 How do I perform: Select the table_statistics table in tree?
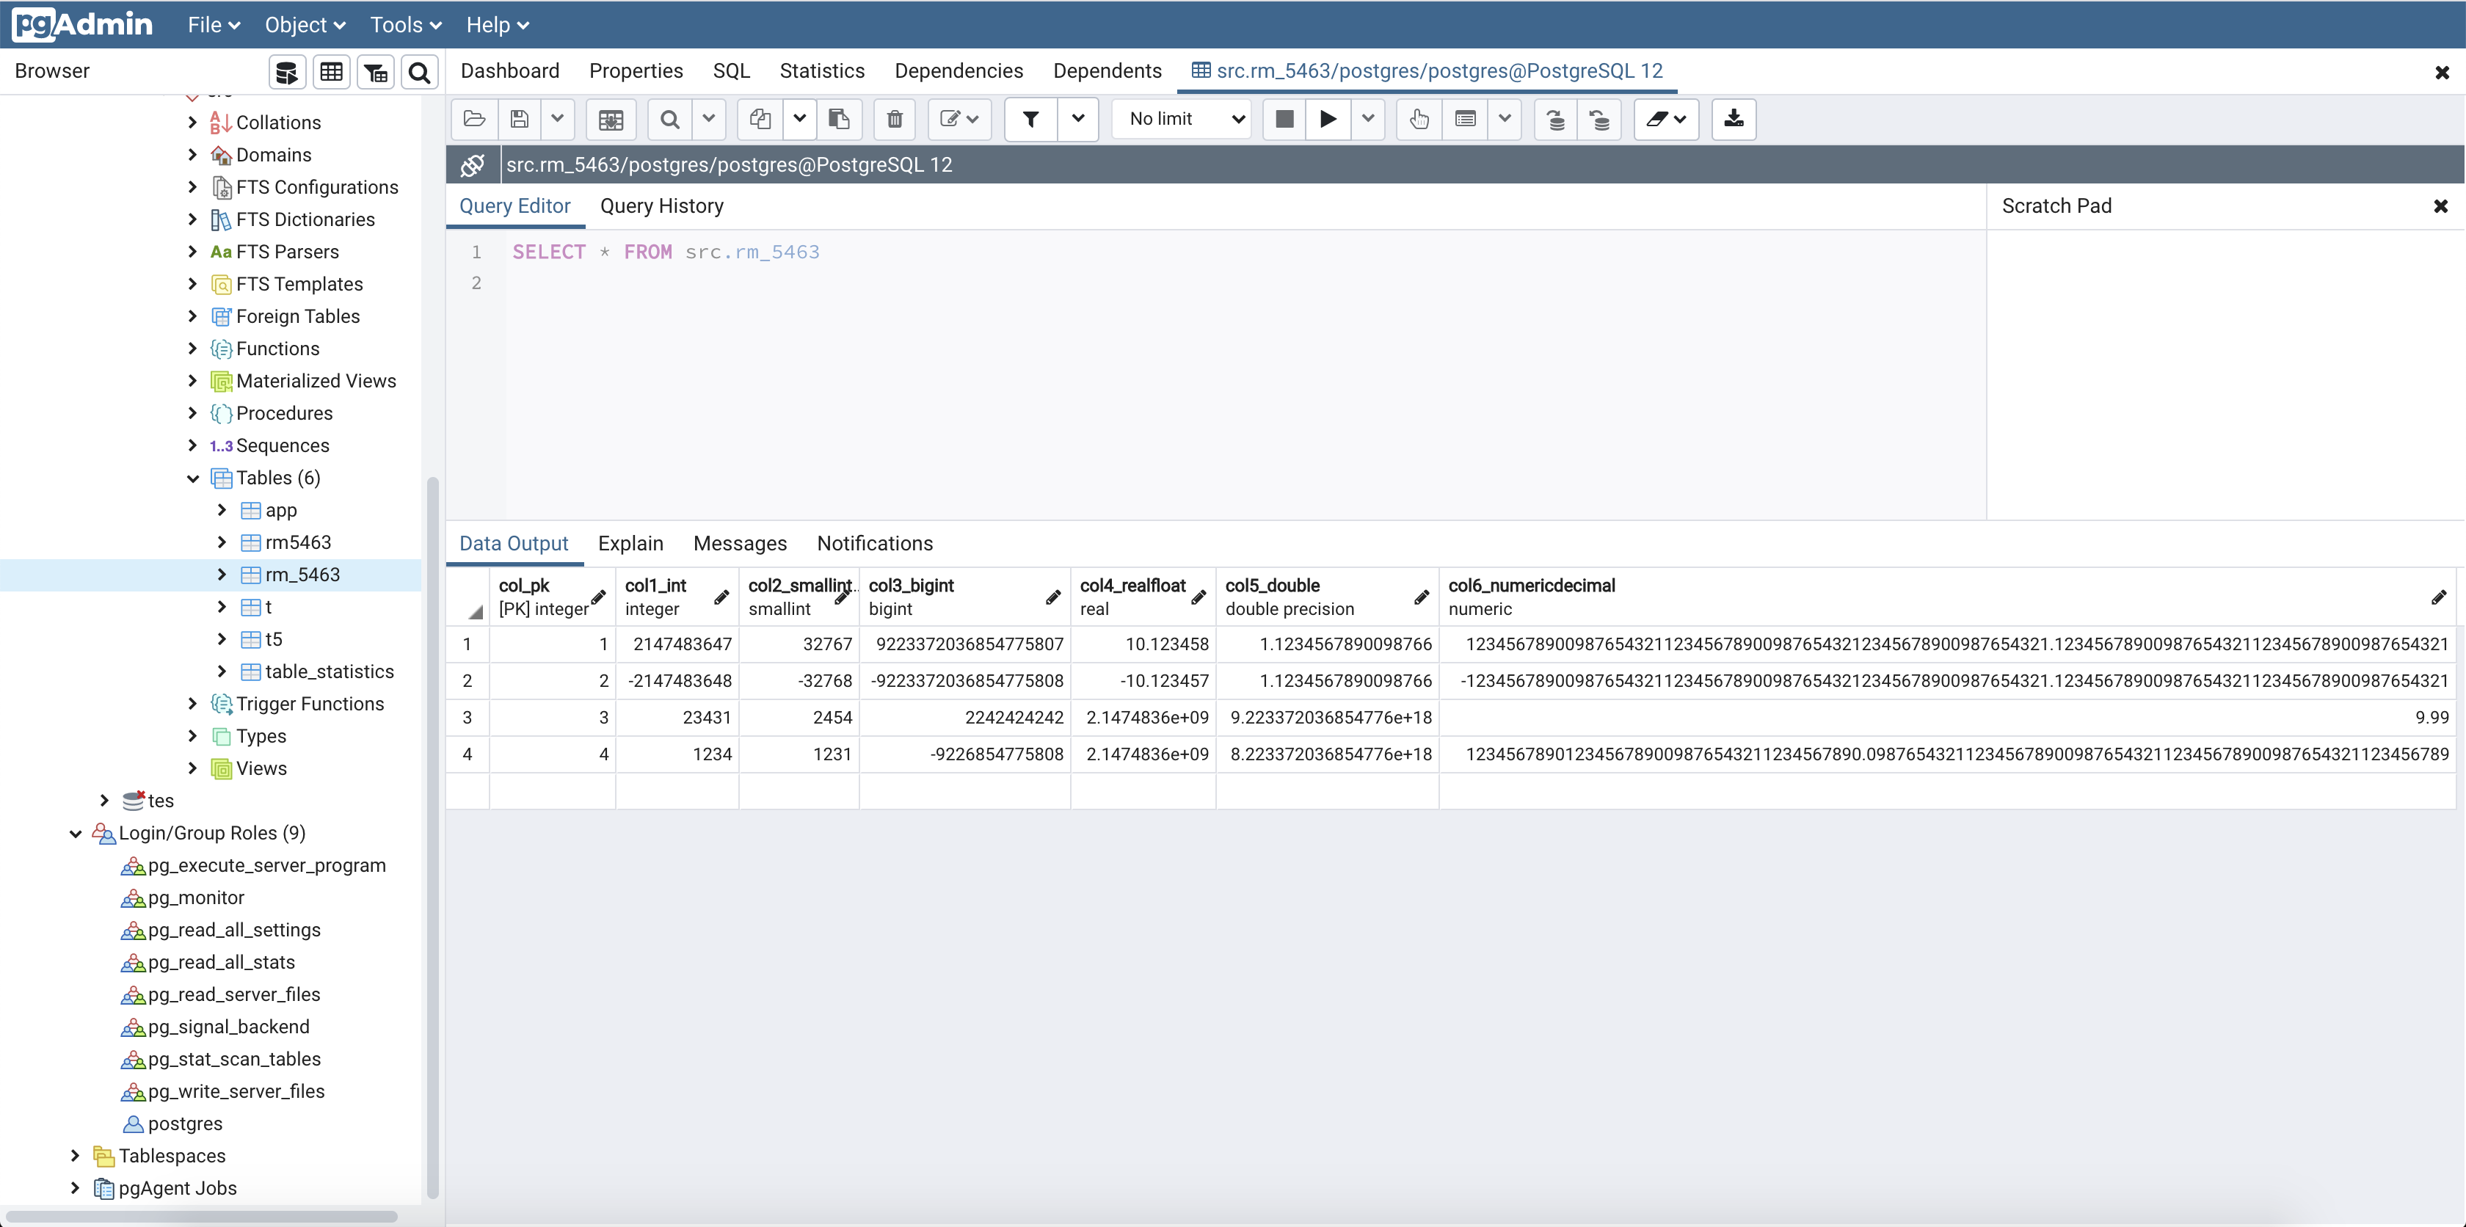(x=330, y=671)
